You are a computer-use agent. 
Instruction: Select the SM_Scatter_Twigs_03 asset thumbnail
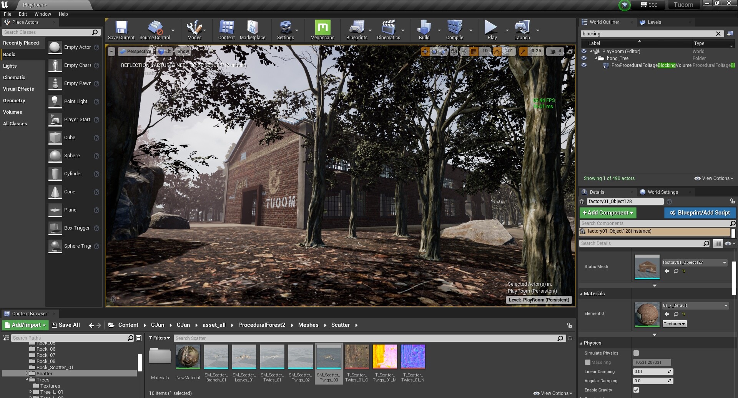[x=329, y=356]
